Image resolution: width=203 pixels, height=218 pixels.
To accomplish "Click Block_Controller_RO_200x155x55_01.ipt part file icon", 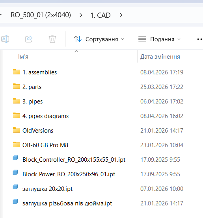I will (15, 158).
